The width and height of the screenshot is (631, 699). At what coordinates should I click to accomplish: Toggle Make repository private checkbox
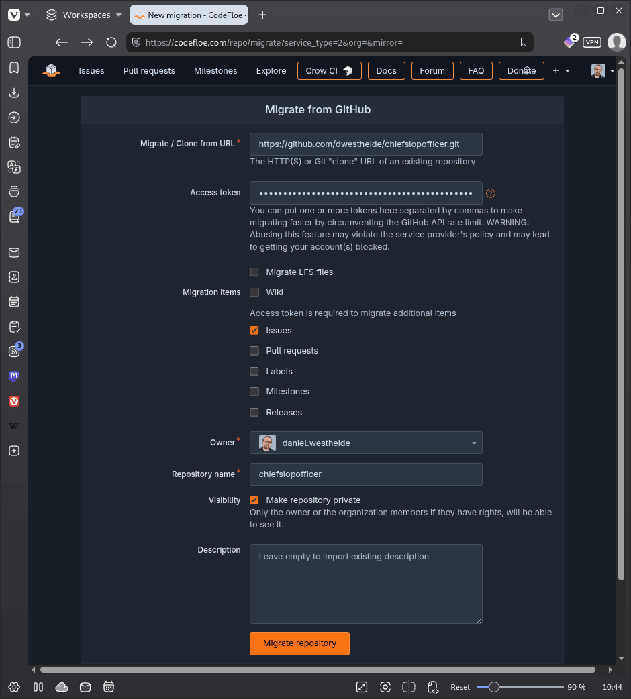tap(254, 500)
